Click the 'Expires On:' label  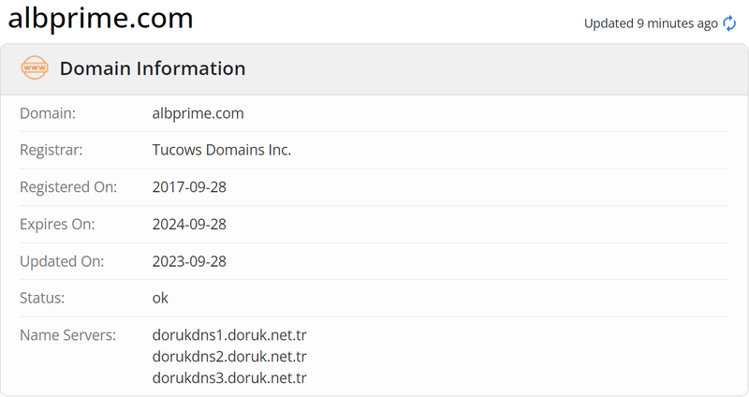(x=57, y=224)
